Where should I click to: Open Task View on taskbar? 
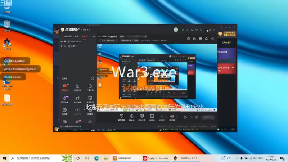coord(87,158)
